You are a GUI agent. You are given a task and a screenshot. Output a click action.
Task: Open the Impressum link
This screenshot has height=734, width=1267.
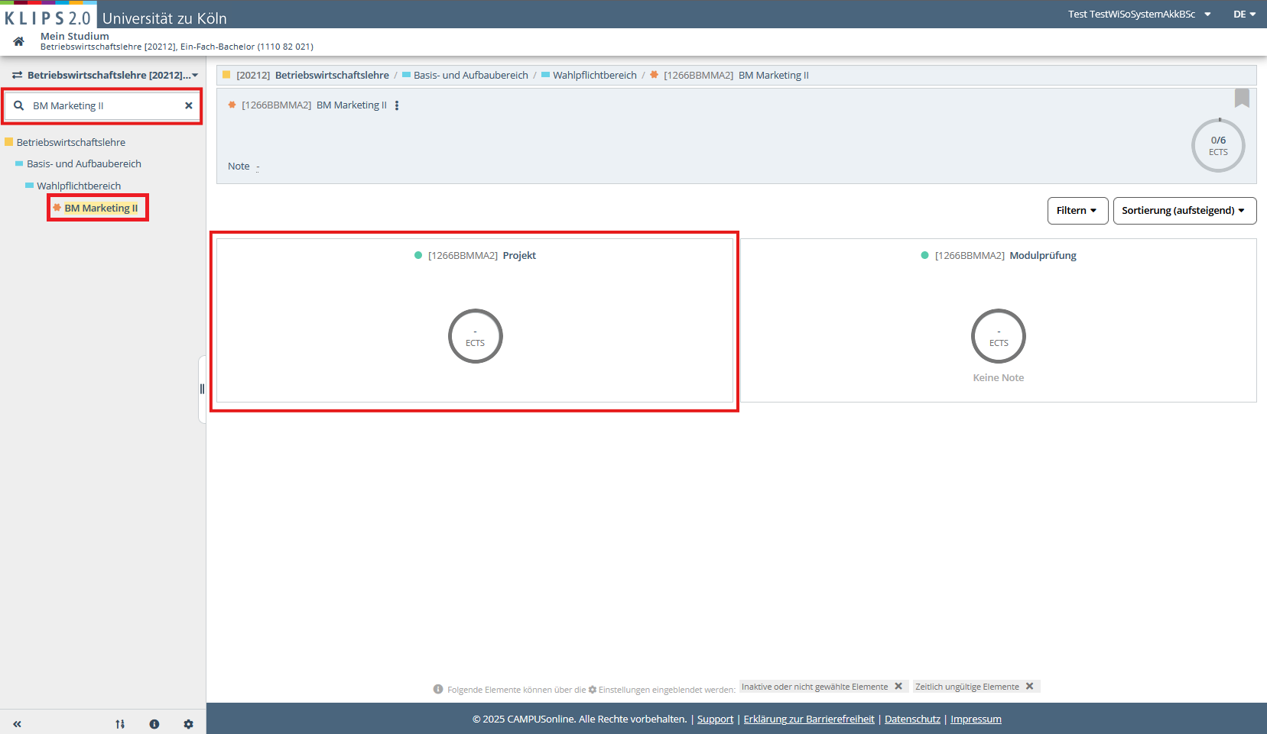coord(976,719)
